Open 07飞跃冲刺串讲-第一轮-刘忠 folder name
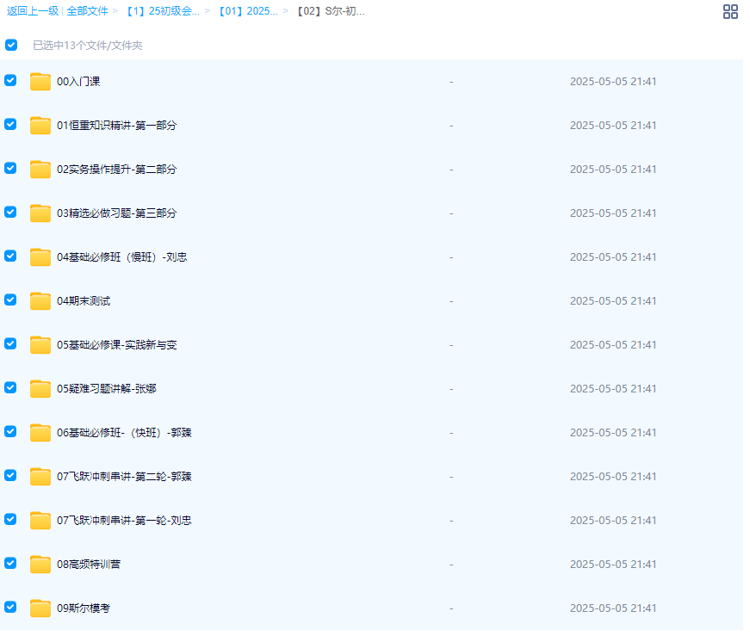 pos(126,522)
